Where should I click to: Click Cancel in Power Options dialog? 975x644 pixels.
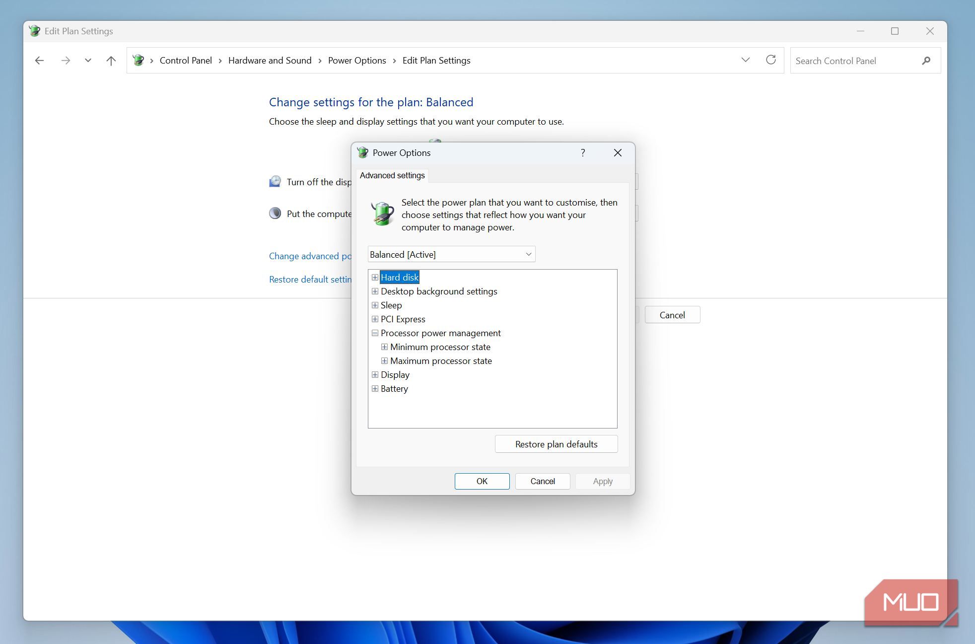pyautogui.click(x=542, y=481)
